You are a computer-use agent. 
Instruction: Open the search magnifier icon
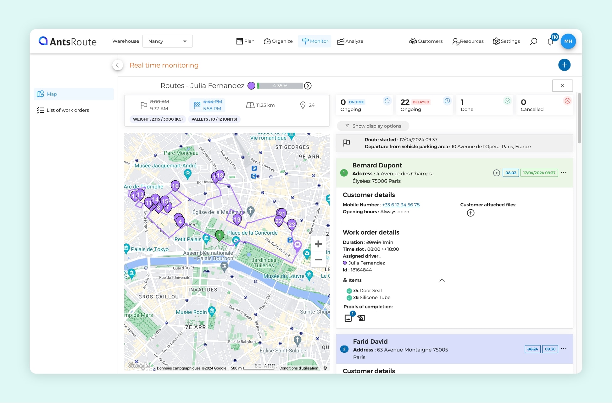click(534, 41)
